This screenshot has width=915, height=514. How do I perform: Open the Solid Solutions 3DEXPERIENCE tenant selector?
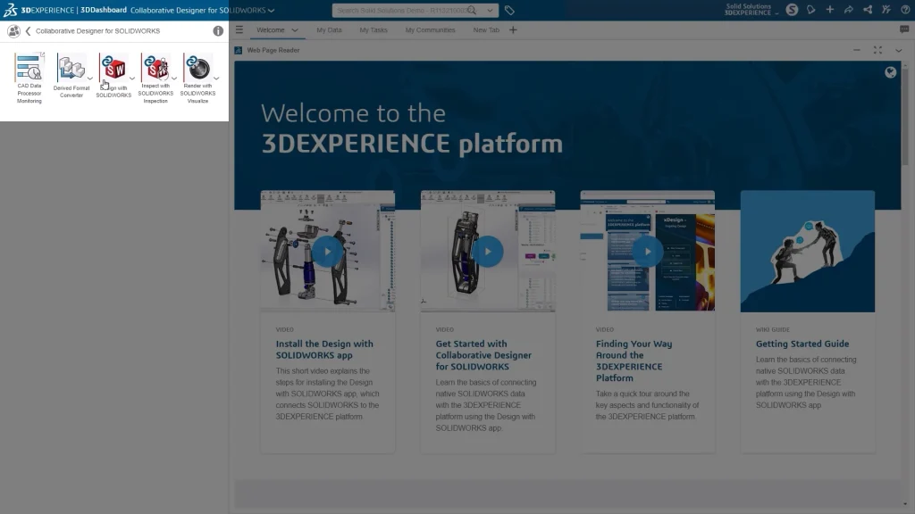(x=751, y=10)
